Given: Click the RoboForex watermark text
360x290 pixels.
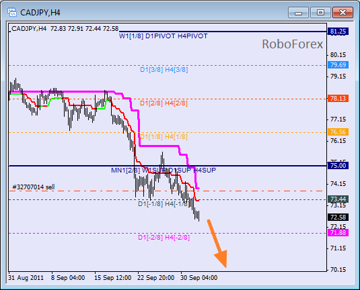Looking at the screenshot, I should 292,44.
